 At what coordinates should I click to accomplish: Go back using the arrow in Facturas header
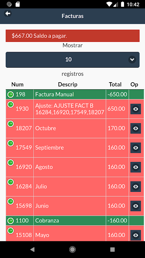(8, 13)
